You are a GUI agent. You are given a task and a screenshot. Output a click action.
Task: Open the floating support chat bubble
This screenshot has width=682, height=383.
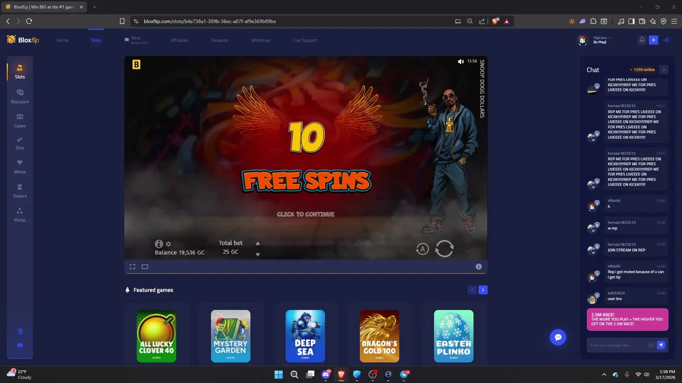click(558, 337)
